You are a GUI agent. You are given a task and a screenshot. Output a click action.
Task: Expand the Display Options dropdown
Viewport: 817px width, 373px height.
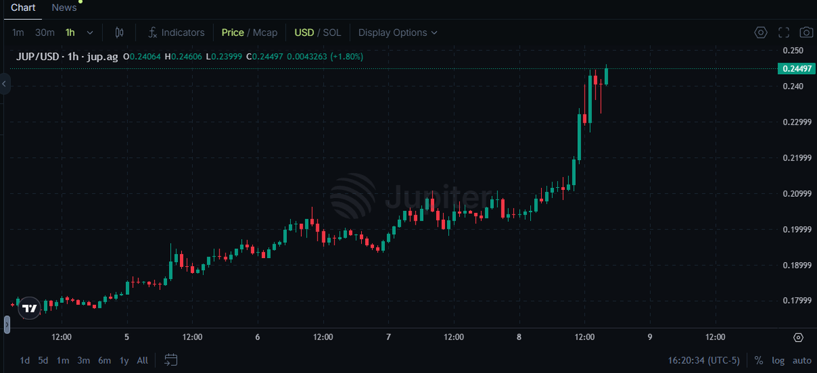pyautogui.click(x=397, y=33)
